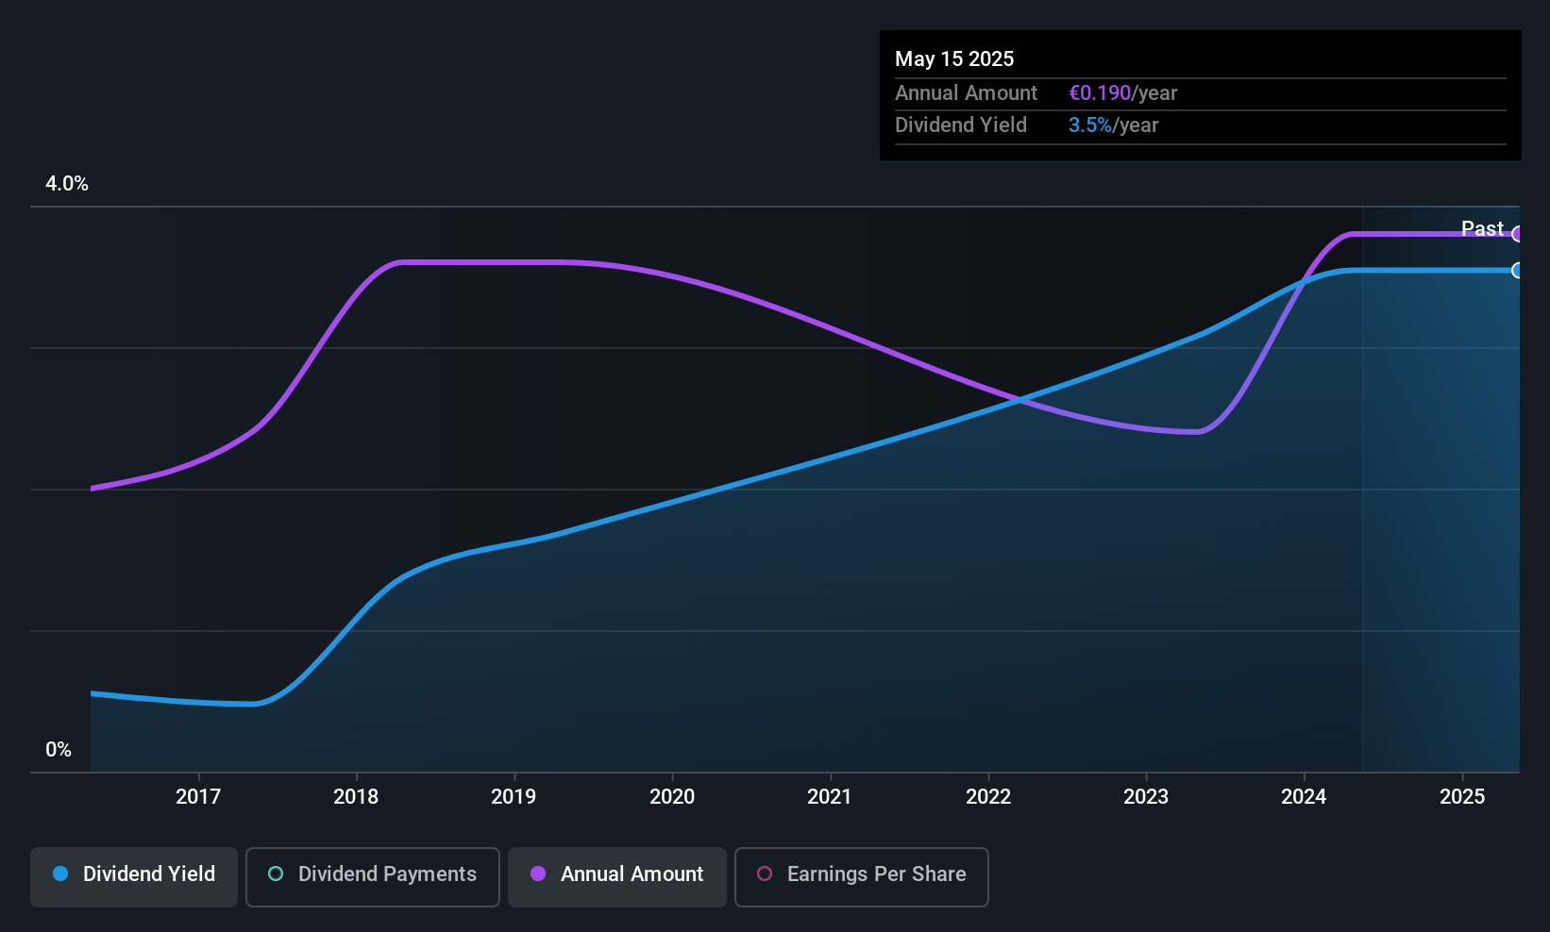The height and width of the screenshot is (932, 1550).
Task: Click the 2025 x-axis year label
Action: click(1462, 797)
